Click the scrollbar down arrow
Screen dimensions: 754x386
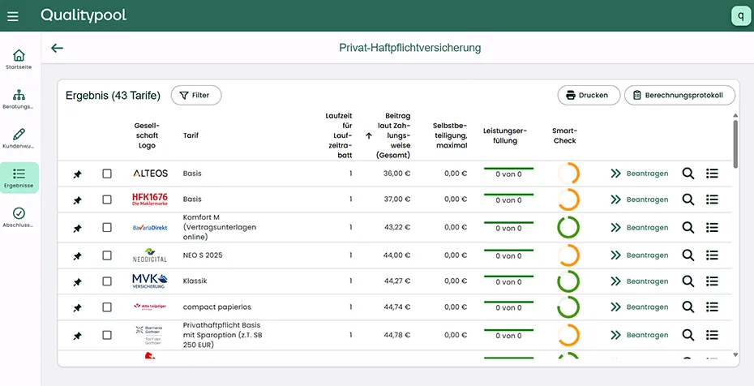[x=735, y=354]
